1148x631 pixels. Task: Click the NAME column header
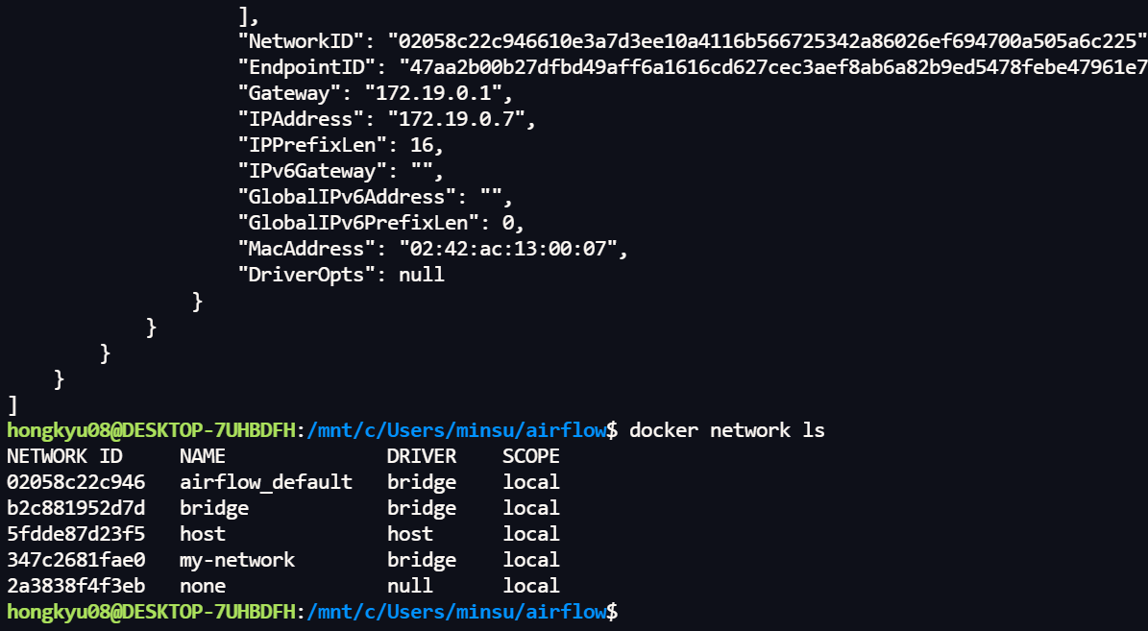coord(203,456)
